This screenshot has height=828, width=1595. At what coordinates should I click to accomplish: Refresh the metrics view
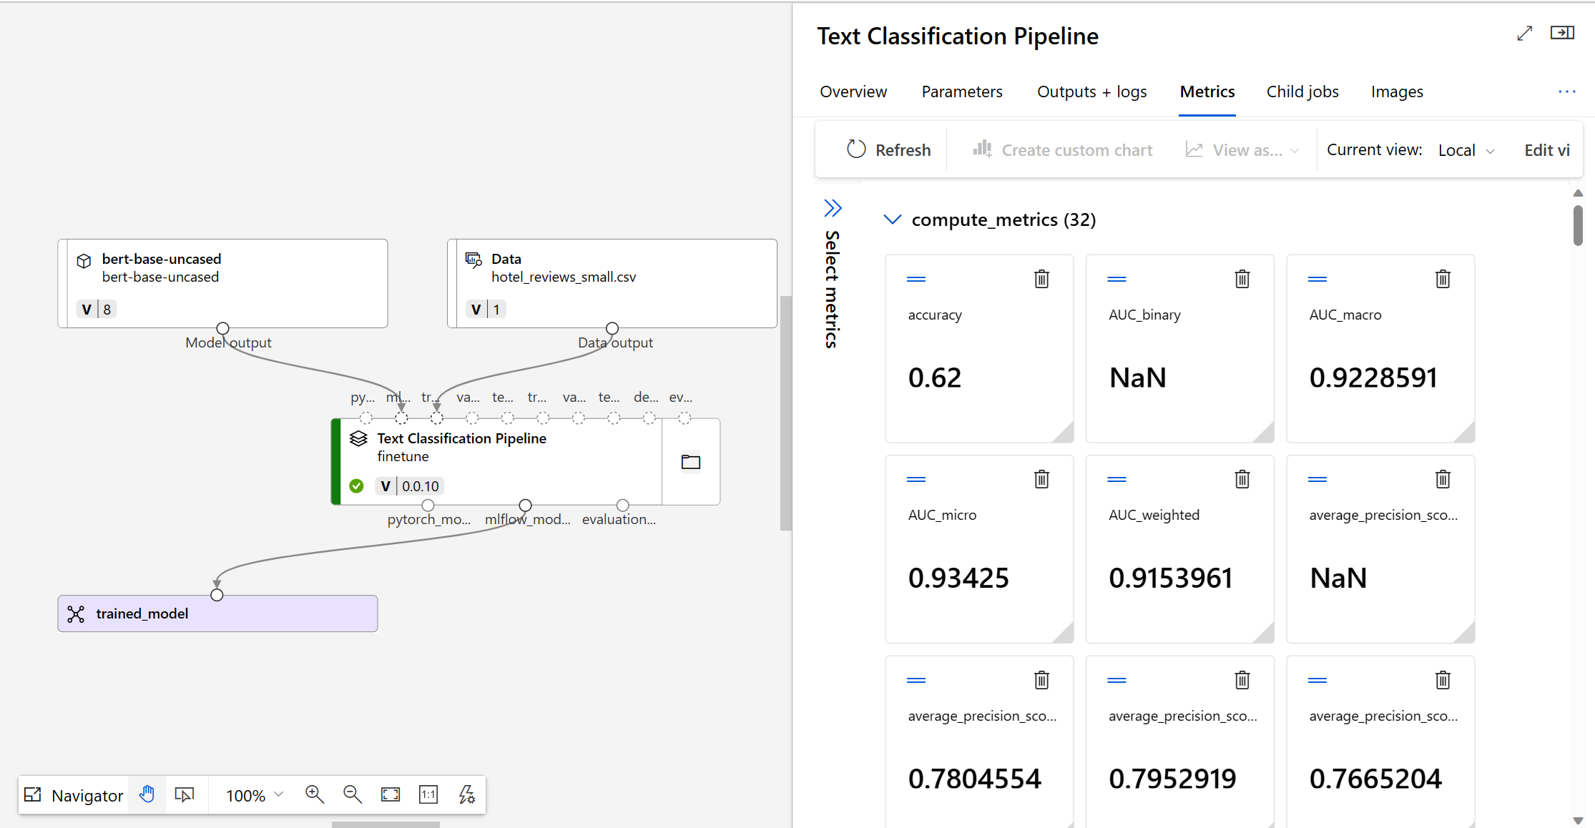[x=888, y=150]
